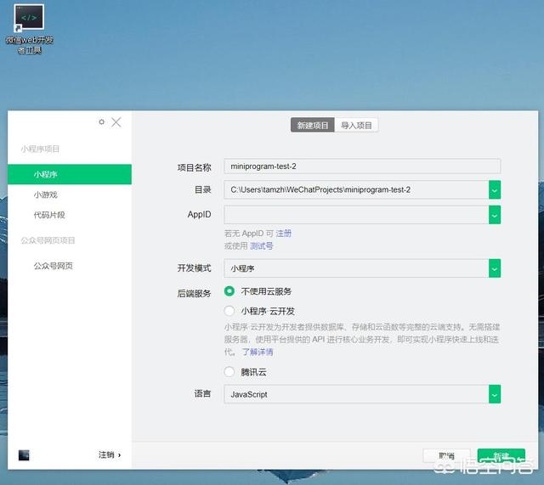The height and width of the screenshot is (485, 544).
Task: Click the 测试号 link
Action: 261,245
